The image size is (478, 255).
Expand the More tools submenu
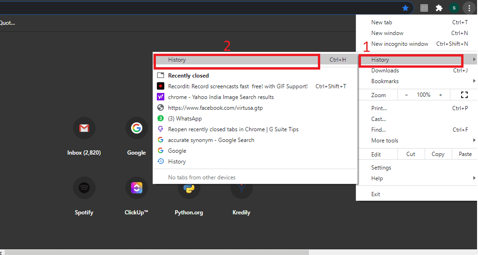(416, 141)
